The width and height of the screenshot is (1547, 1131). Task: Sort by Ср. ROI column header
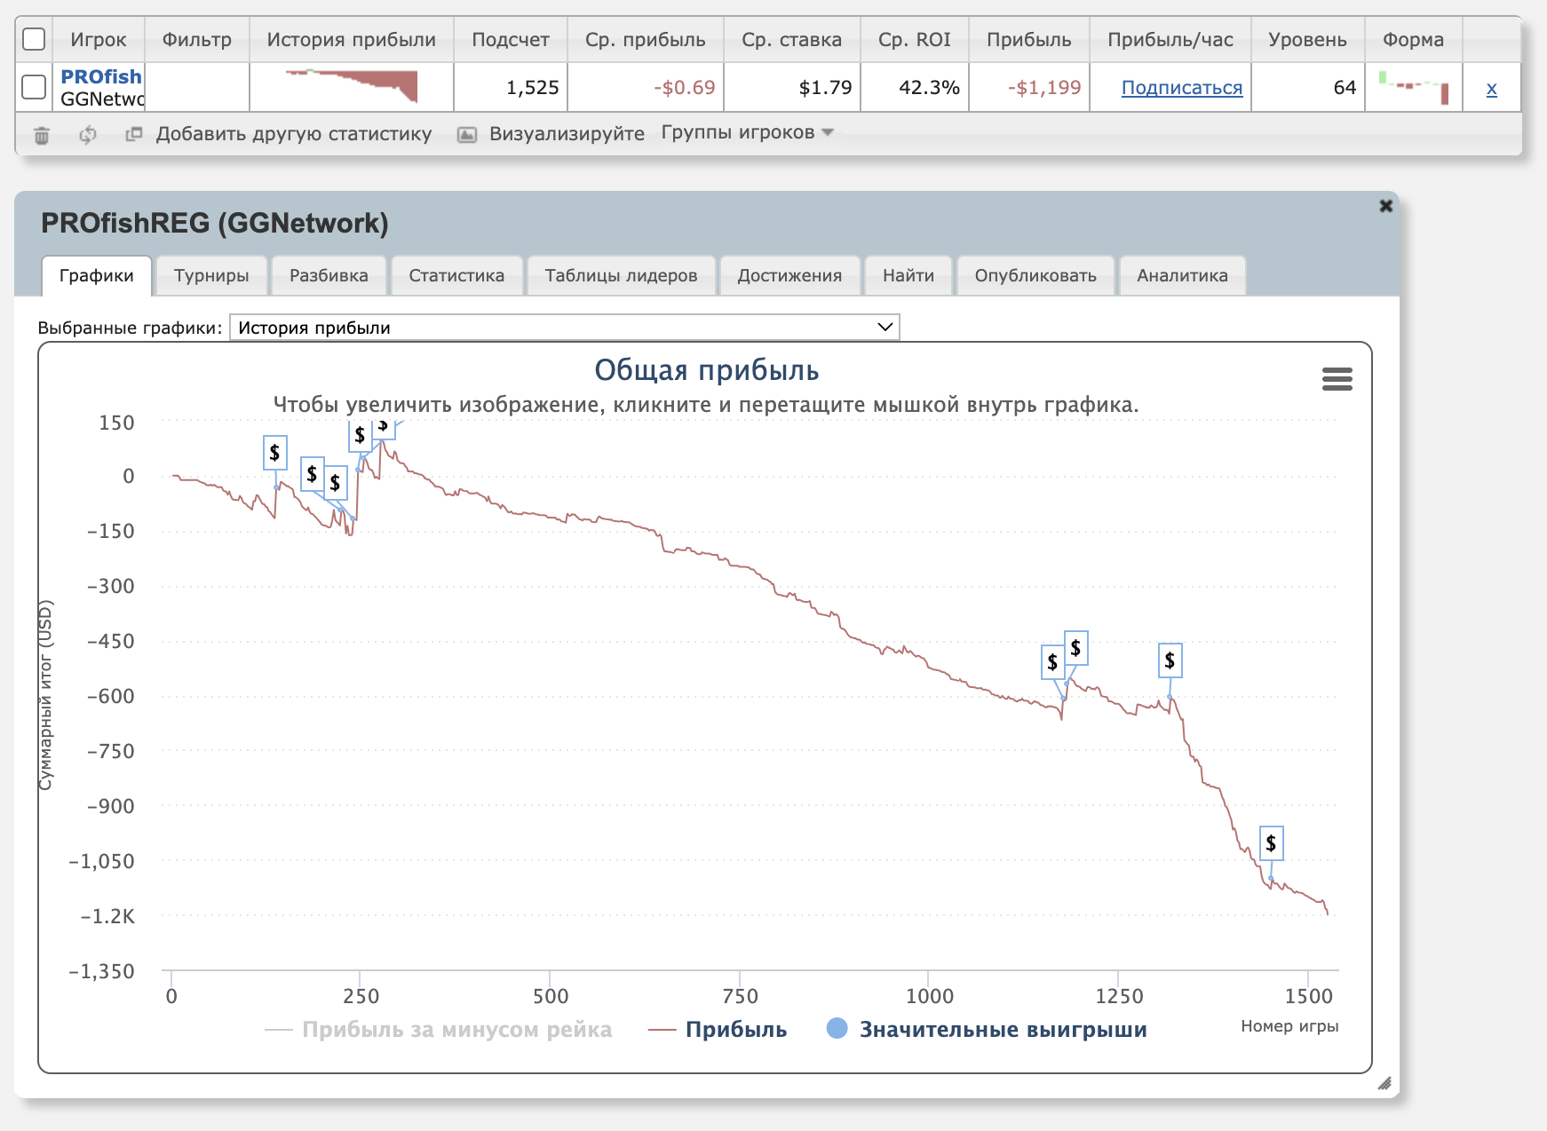tap(914, 40)
